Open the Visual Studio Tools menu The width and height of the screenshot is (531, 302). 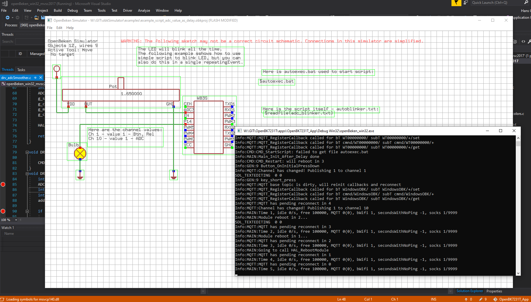tap(101, 11)
